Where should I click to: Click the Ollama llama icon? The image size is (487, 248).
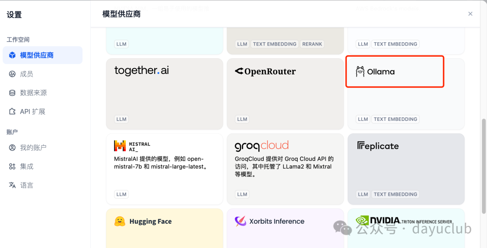(x=360, y=72)
